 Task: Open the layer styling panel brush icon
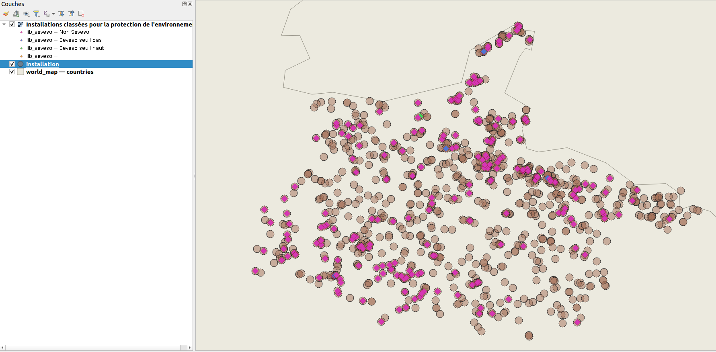coord(6,14)
